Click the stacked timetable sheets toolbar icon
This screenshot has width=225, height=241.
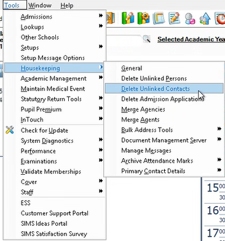(159, 18)
